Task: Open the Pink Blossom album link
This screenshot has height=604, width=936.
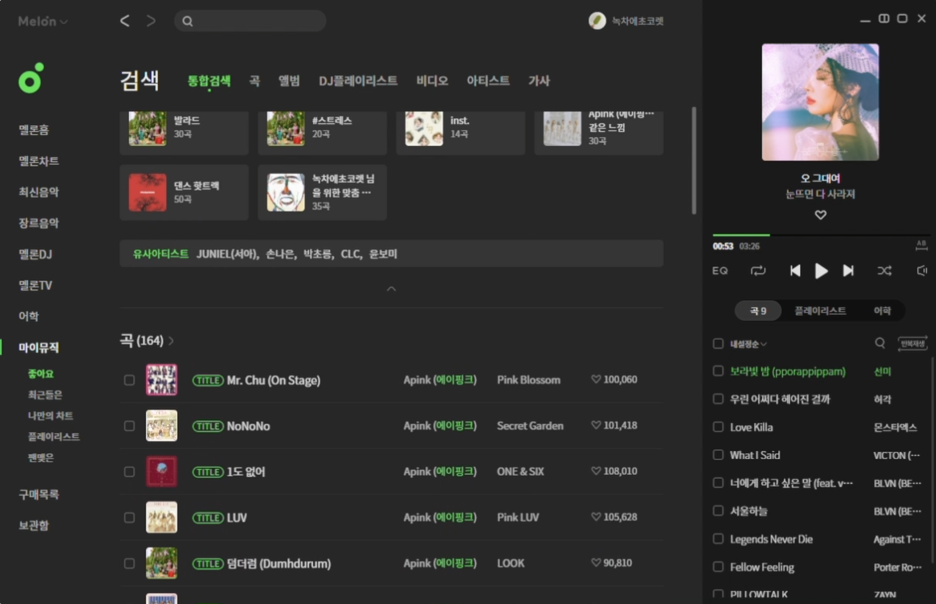Action: pyautogui.click(x=529, y=380)
